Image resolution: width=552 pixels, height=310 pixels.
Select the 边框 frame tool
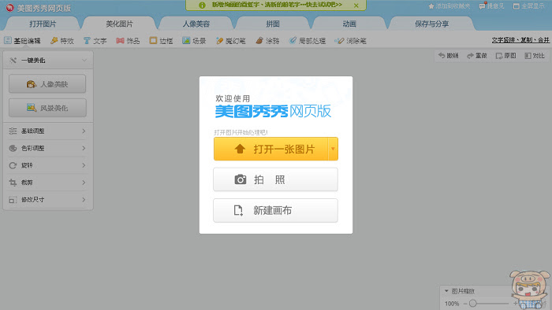pos(161,41)
